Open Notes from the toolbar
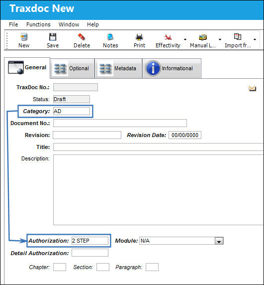264x285 pixels. [x=110, y=37]
